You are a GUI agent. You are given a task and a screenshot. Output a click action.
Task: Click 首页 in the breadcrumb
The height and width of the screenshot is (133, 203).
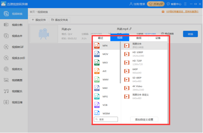click(x=32, y=12)
